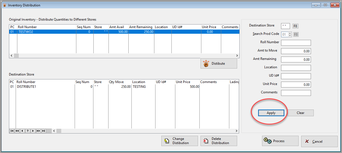Click the fast-forward navigator button
342x153 pixels.
tap(38, 131)
